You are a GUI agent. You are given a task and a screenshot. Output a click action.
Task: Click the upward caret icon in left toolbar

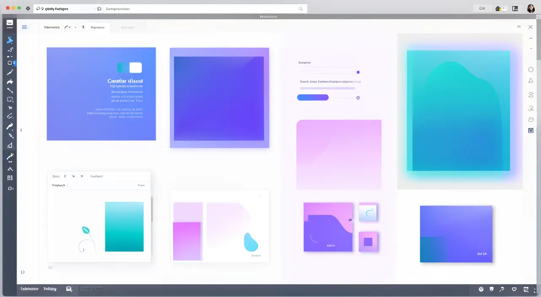(x=10, y=169)
